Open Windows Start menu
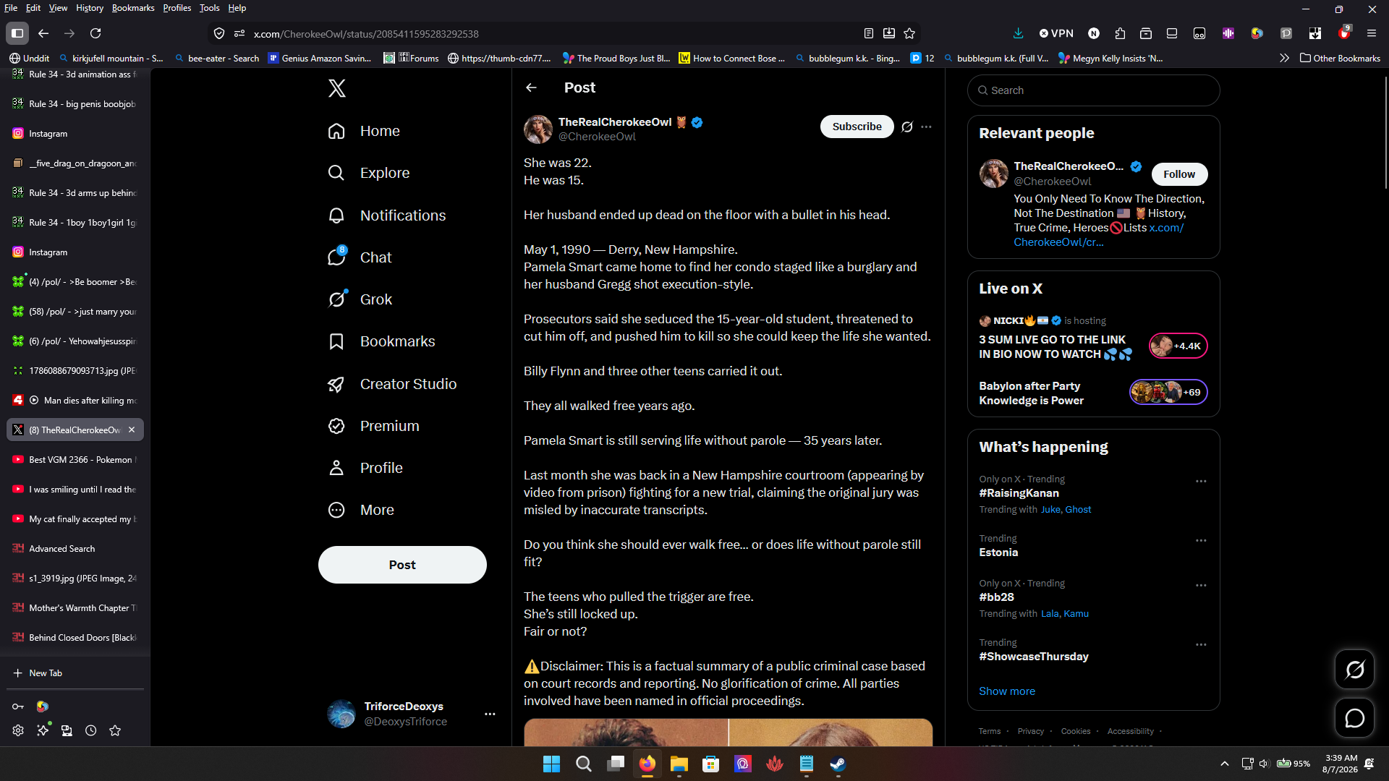The height and width of the screenshot is (781, 1389). point(551,764)
